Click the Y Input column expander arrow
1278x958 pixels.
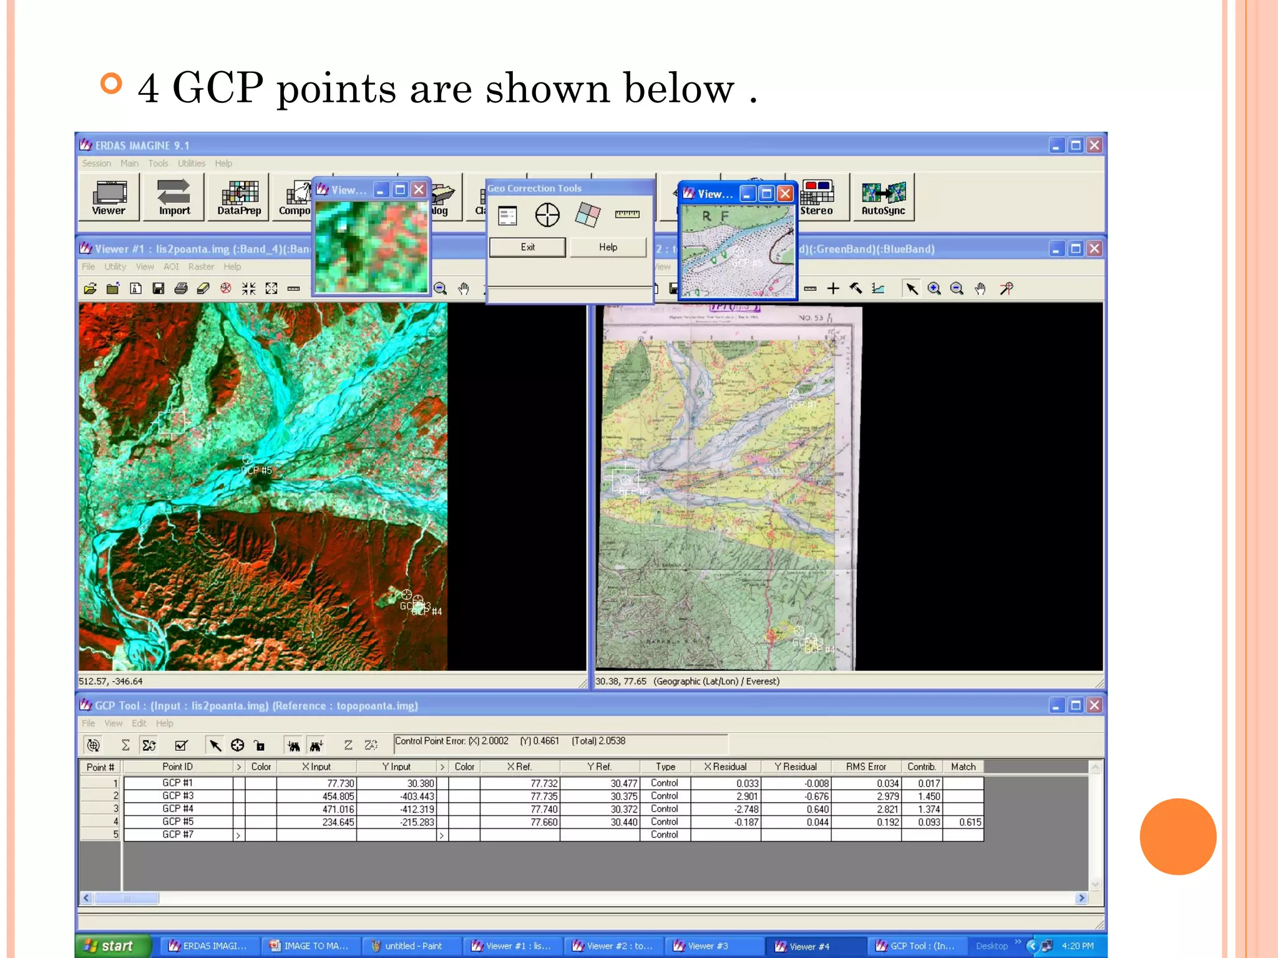coord(442,767)
